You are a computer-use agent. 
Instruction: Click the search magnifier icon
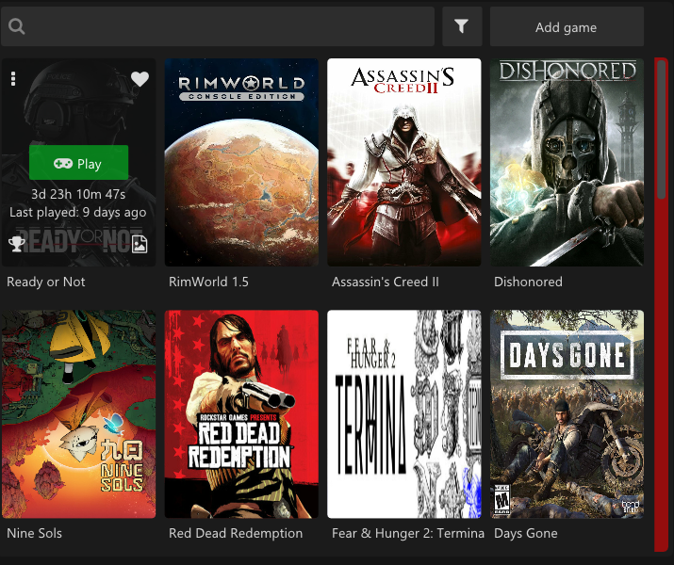click(x=16, y=26)
